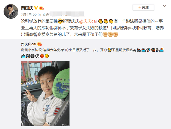The height and width of the screenshot is (129, 171).
Task: Click the orange V verified badge
Action: point(36,8)
